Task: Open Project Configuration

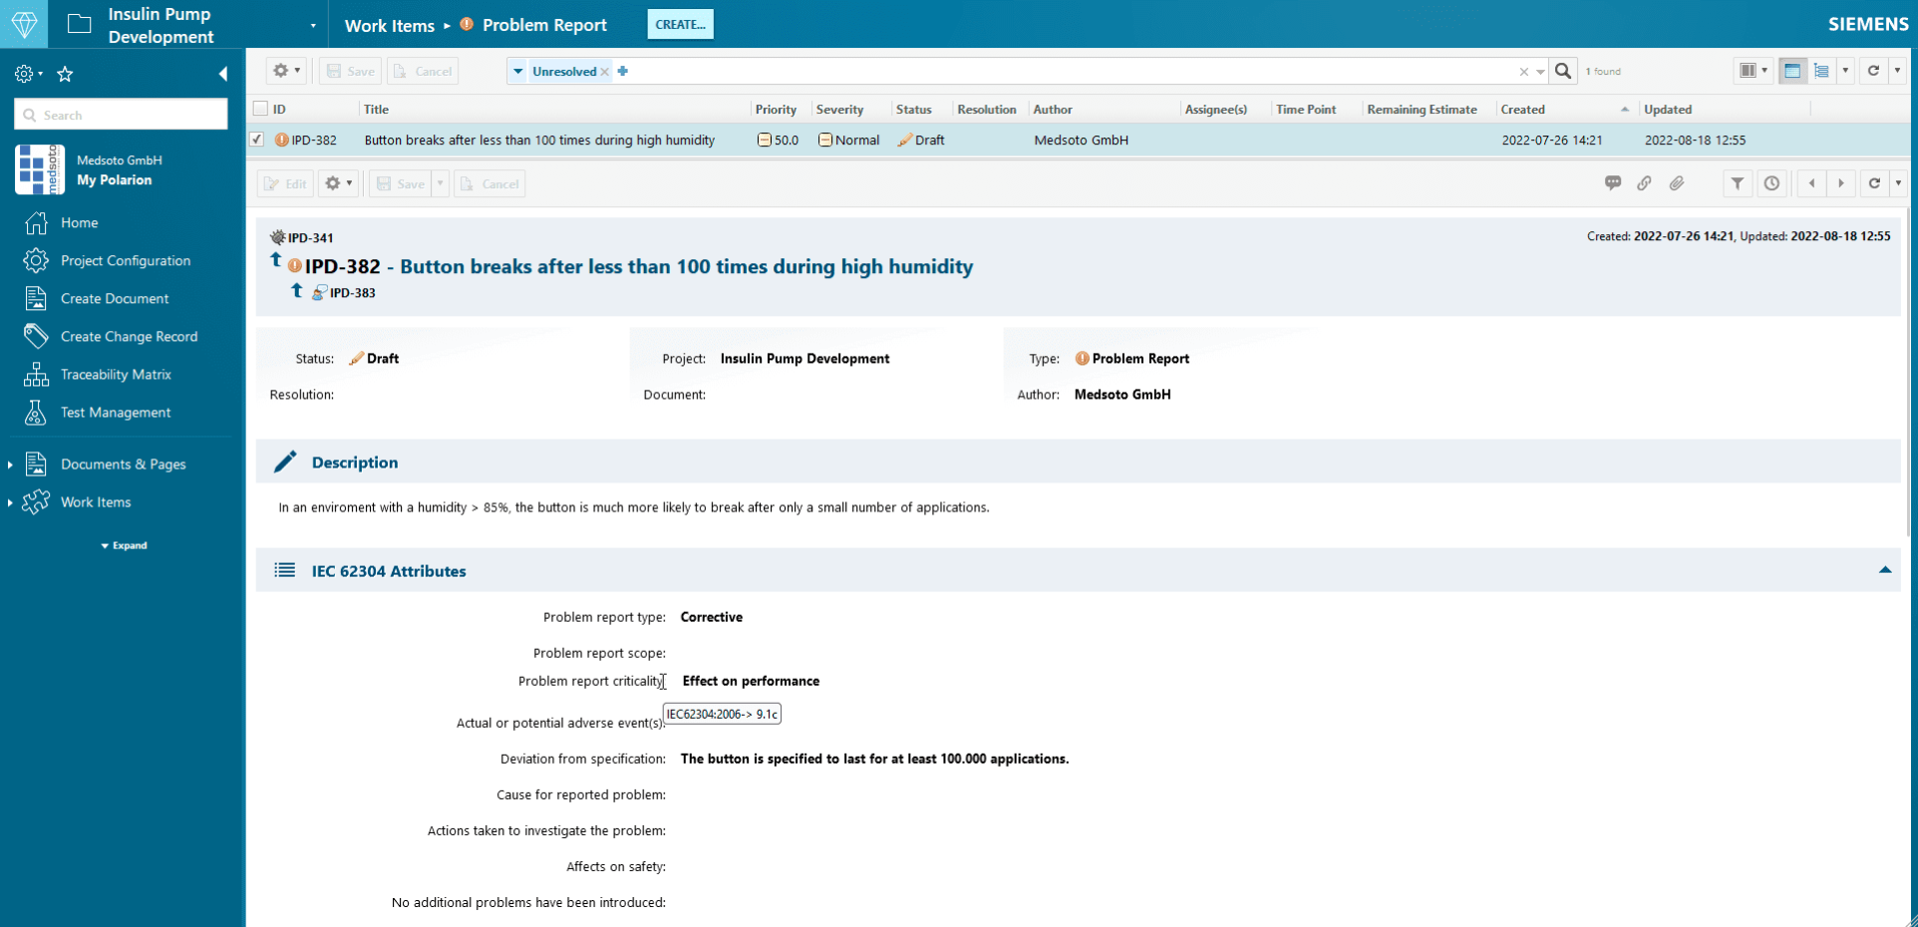Action: coord(126,260)
